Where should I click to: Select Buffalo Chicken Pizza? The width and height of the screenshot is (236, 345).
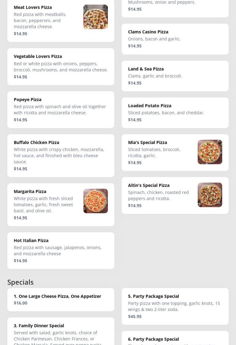(x=61, y=155)
